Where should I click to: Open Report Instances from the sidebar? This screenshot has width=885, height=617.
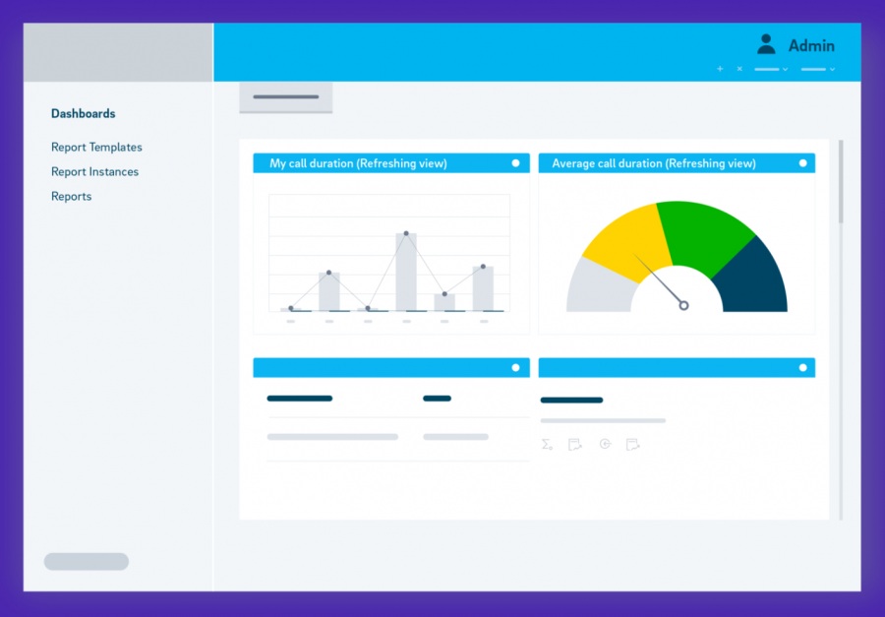pos(94,171)
